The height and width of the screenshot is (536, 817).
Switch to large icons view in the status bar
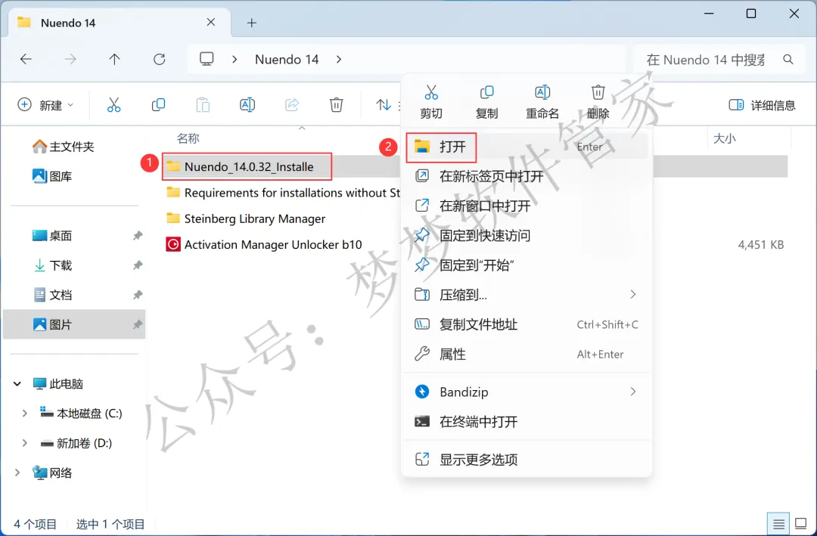click(x=800, y=523)
